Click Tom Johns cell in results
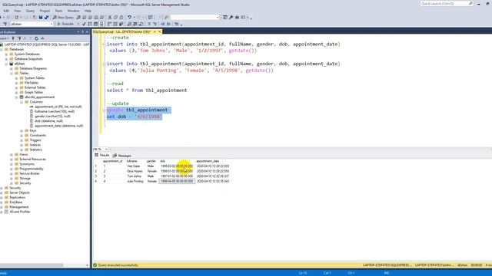492x276 pixels. (x=135, y=176)
